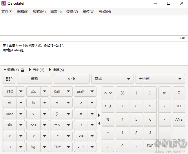Screen dimensions: 188x154
Task: Open the 单位(U) menu
Action: 88,12
